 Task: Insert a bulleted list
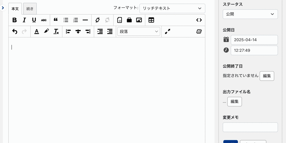(x=66, y=20)
